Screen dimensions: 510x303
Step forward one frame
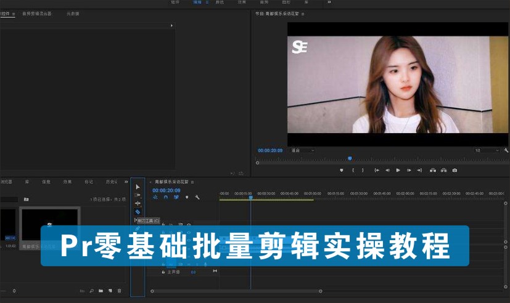click(x=409, y=170)
